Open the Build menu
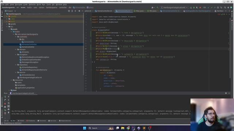The height and width of the screenshot is (131, 234). [39, 5]
